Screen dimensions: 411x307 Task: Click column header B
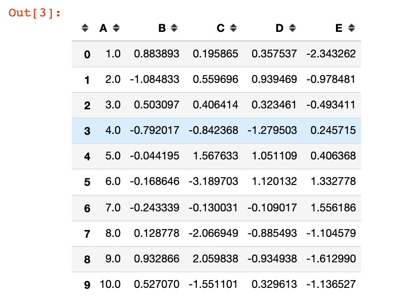pyautogui.click(x=162, y=28)
